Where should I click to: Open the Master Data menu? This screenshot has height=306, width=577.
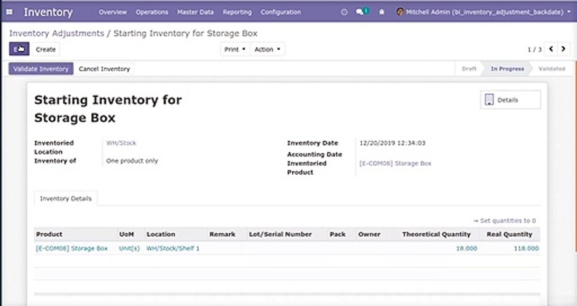(195, 12)
